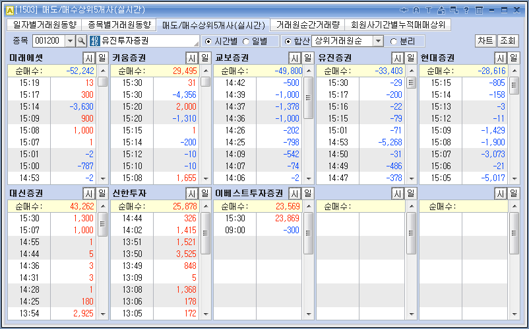
Task: Click scroll-down arrow in 미래에셋 panel
Action: (x=103, y=178)
